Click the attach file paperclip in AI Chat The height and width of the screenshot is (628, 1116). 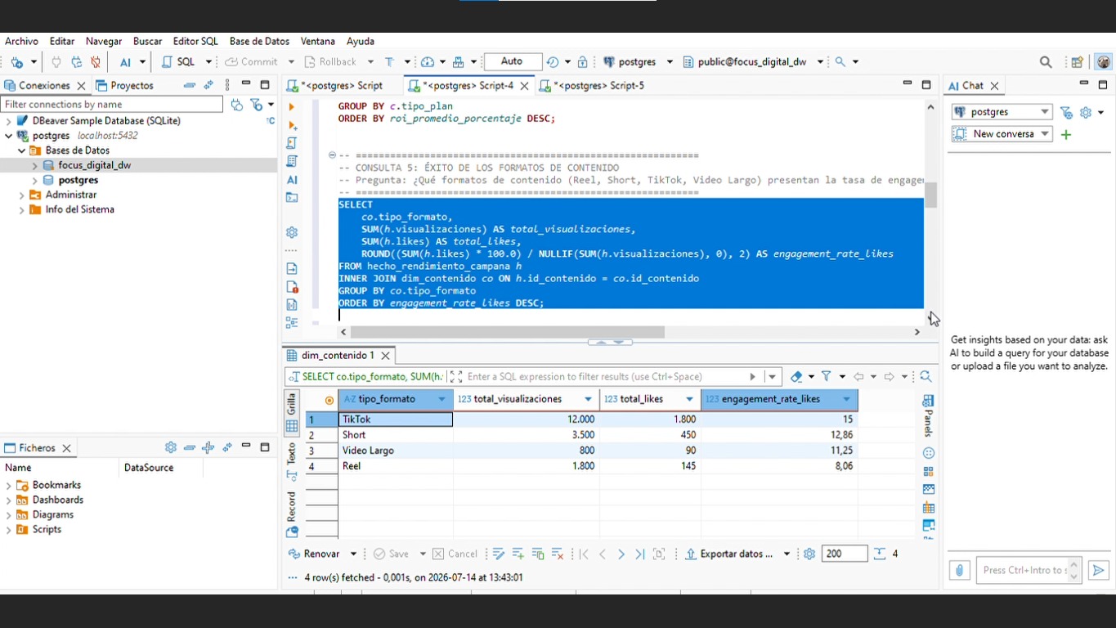click(960, 570)
